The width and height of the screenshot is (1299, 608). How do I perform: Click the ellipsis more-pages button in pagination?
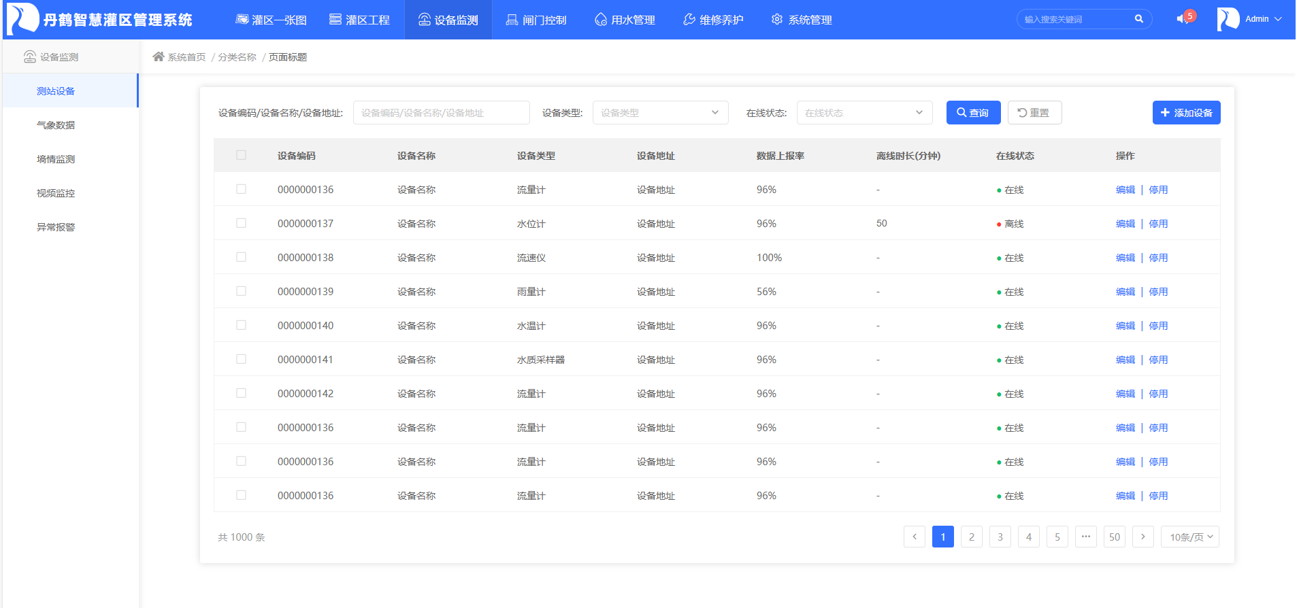pos(1086,537)
